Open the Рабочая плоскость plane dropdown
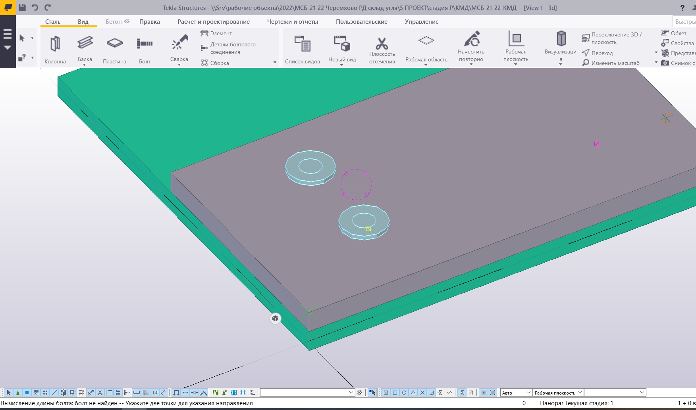The image size is (696, 410). (x=558, y=393)
